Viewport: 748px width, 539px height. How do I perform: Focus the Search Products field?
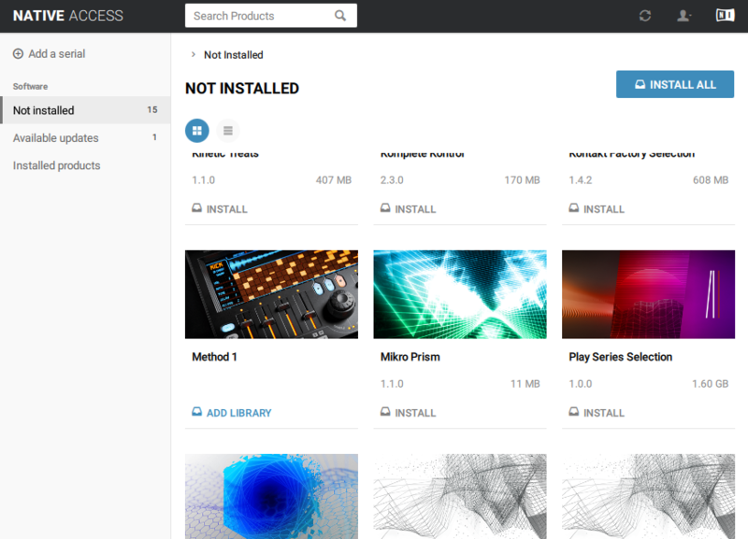coord(270,16)
